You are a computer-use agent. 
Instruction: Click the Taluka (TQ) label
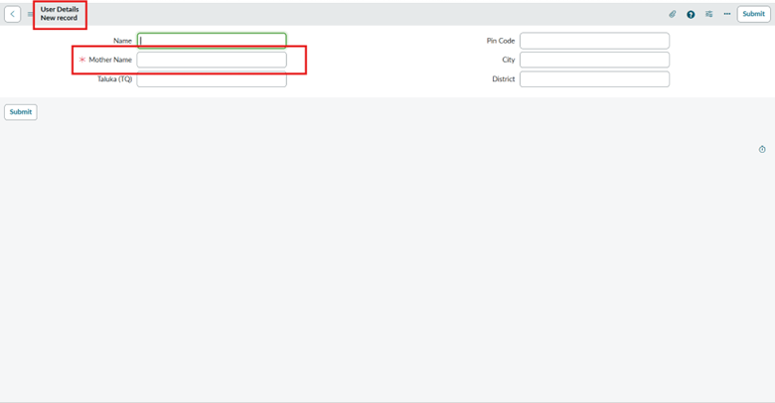click(114, 79)
